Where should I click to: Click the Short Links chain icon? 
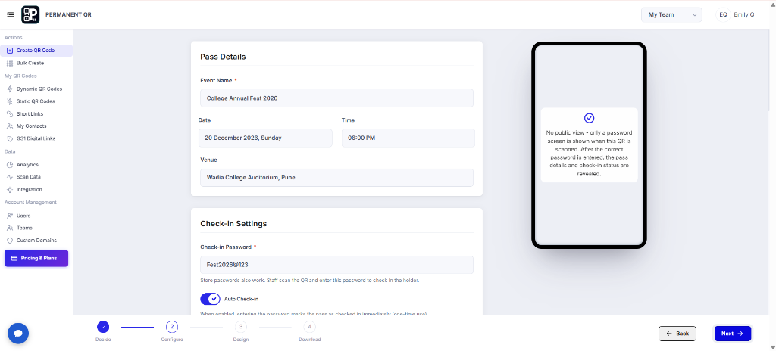(10, 113)
